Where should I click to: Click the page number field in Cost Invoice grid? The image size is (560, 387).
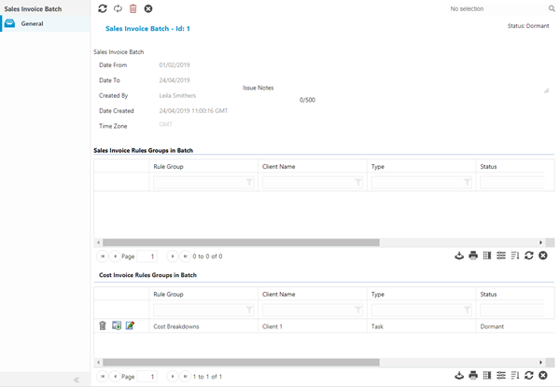(151, 376)
